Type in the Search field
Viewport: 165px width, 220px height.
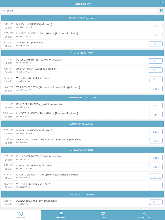(80, 11)
